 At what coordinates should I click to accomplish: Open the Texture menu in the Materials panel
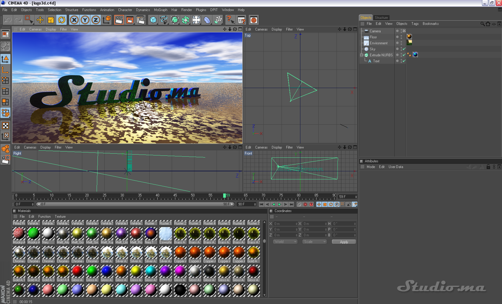(x=60, y=217)
